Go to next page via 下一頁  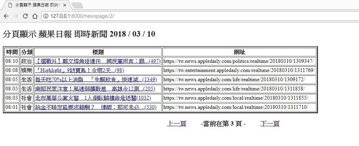(270, 124)
